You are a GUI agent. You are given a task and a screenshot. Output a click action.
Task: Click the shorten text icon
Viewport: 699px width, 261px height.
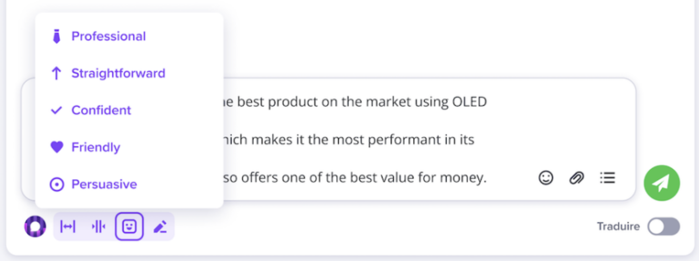[x=99, y=227]
